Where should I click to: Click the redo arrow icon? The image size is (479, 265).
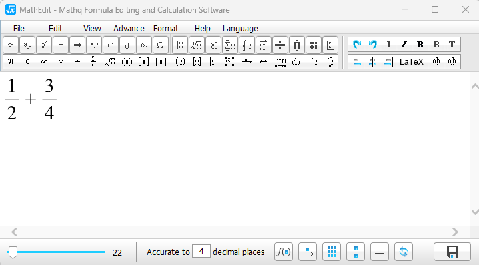click(x=357, y=44)
